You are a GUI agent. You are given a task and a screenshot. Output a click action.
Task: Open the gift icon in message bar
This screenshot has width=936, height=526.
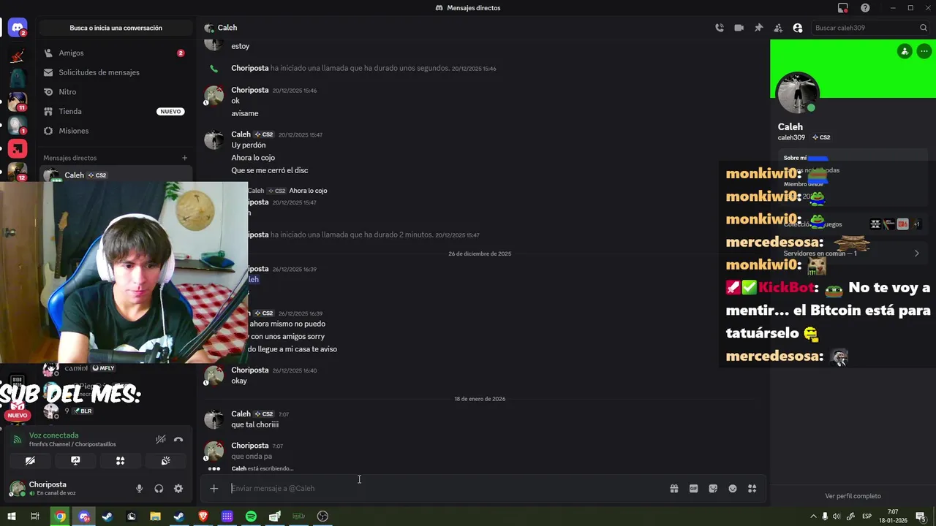coord(674,489)
